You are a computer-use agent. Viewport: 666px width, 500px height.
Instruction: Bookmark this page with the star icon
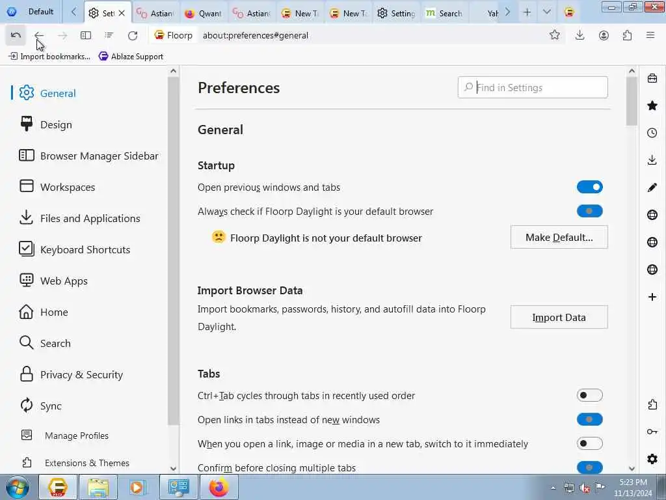(x=554, y=35)
